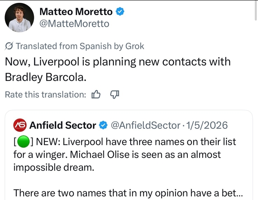Click Anfield Sector's verified checkmark badge
Viewport: 258px width, 200px height.
[x=103, y=125]
